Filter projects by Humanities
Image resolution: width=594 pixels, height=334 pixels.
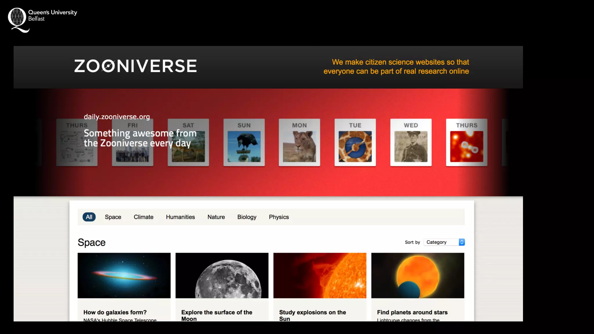(x=180, y=217)
